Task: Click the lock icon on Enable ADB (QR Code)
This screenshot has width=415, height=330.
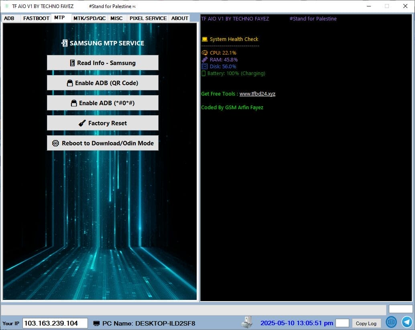Action: click(71, 83)
